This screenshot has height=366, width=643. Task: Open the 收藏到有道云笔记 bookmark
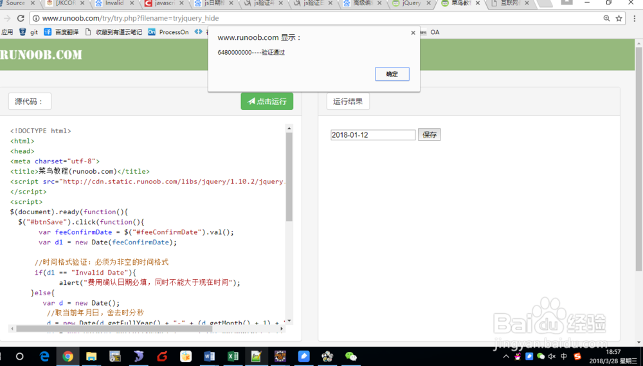pyautogui.click(x=114, y=32)
